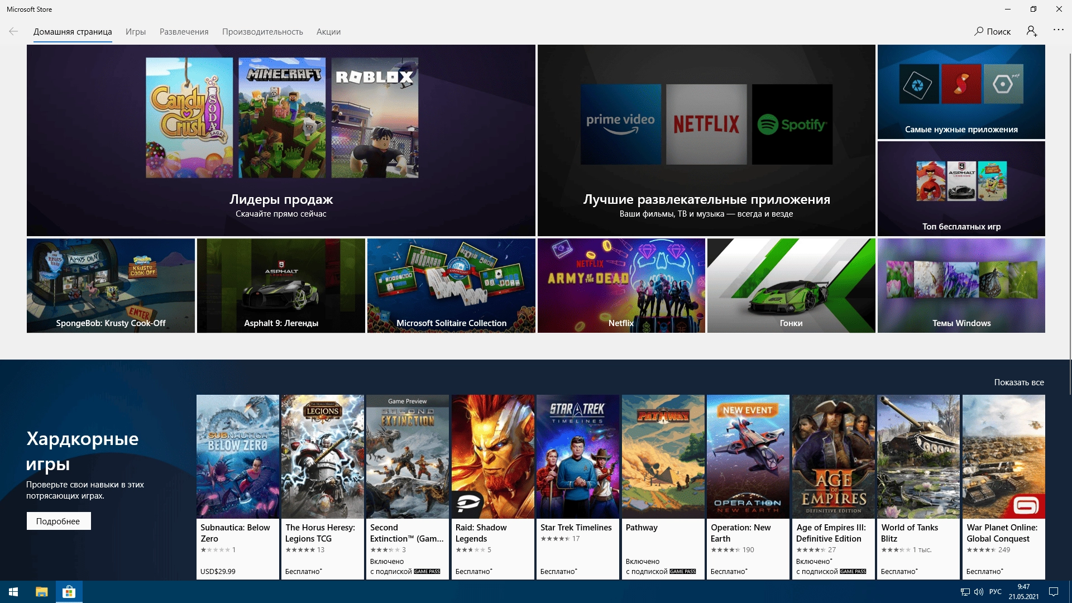Select the Домашняя страница tab
Image resolution: width=1072 pixels, height=603 pixels.
point(73,32)
